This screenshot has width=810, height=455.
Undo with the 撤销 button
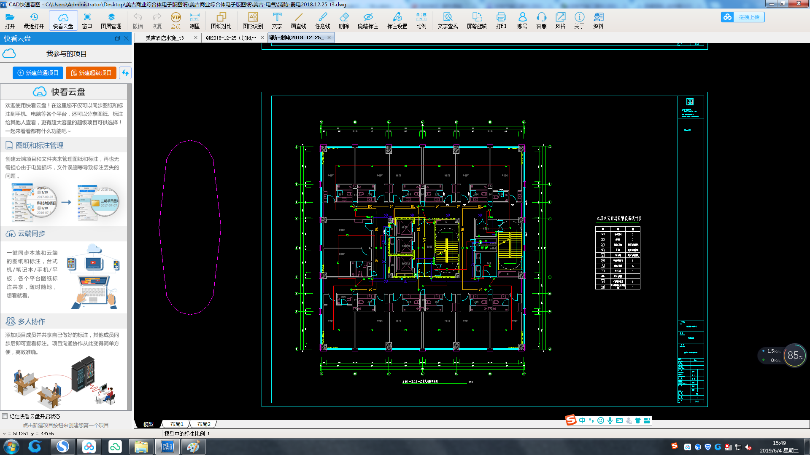(138, 20)
